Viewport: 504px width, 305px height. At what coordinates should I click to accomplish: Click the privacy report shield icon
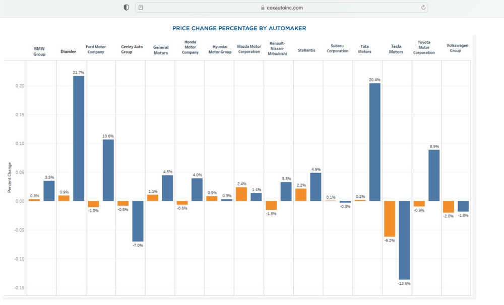126,8
